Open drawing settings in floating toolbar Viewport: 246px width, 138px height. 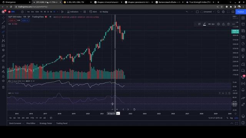218,24
